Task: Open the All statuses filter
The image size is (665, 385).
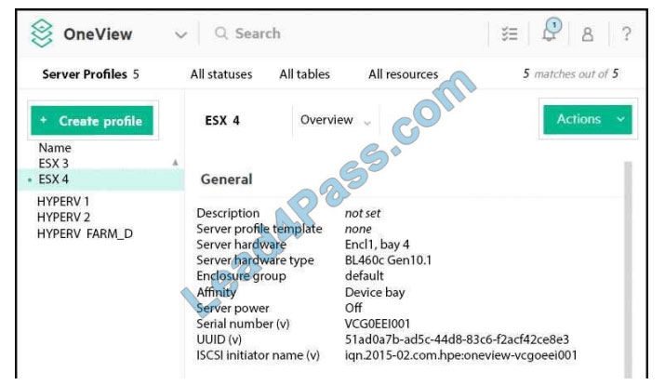Action: 221,74
